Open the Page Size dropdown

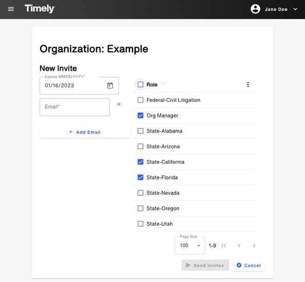coord(190,246)
